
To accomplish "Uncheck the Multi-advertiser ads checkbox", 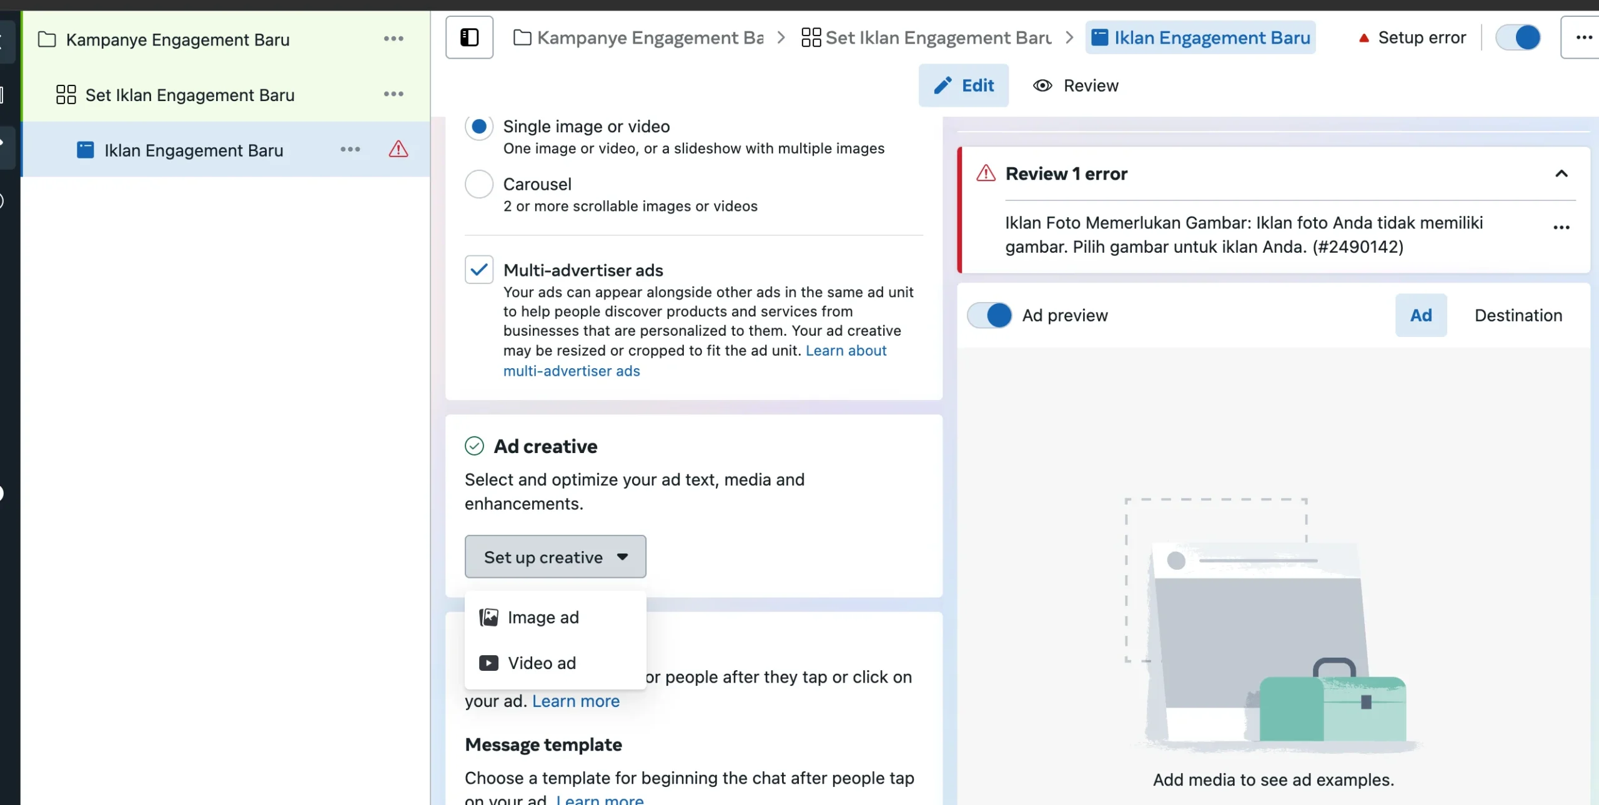I will point(479,270).
